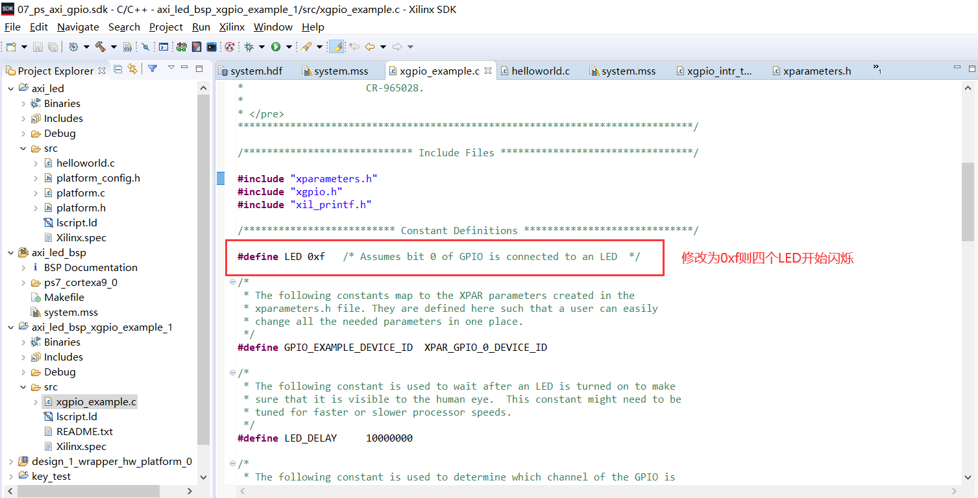Screen dimensions: 978x498
Task: Expand design_1_wrapper_hw_platform_0 project
Action: click(10, 461)
